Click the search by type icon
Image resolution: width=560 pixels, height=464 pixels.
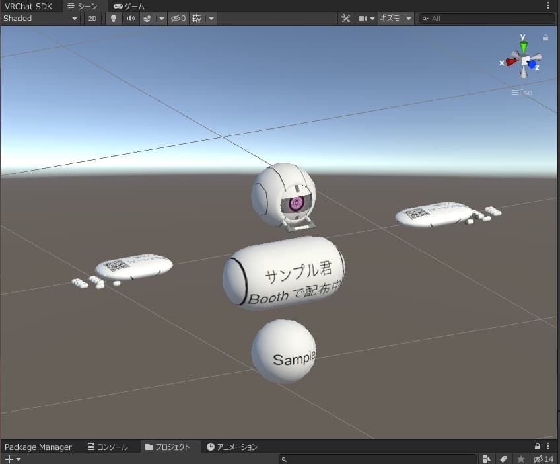coord(487,459)
